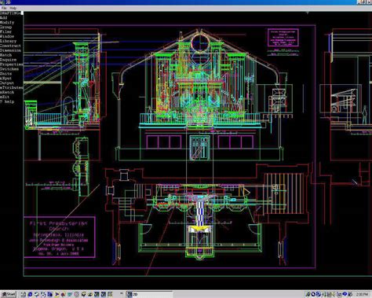Click the First Presbyterian Church title block
Viewport: 372px width, 298px height.
pyautogui.click(x=60, y=237)
